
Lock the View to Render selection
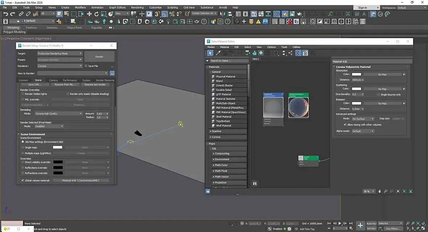(112, 73)
